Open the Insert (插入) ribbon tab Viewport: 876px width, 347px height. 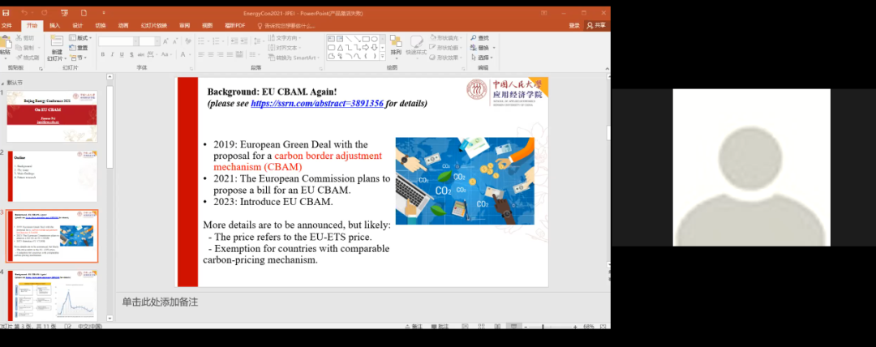click(54, 26)
